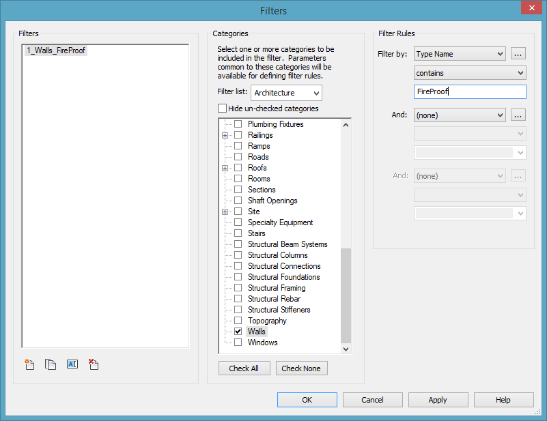Check the Windows category box
547x421 pixels.
click(238, 343)
